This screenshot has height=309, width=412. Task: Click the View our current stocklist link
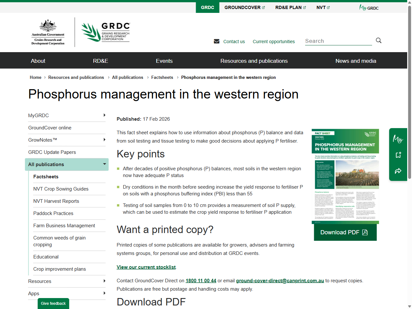pyautogui.click(x=146, y=267)
